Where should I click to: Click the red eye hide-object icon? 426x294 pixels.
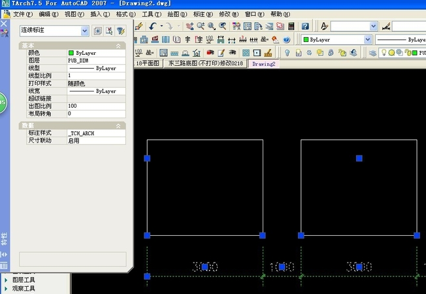[x=210, y=52]
